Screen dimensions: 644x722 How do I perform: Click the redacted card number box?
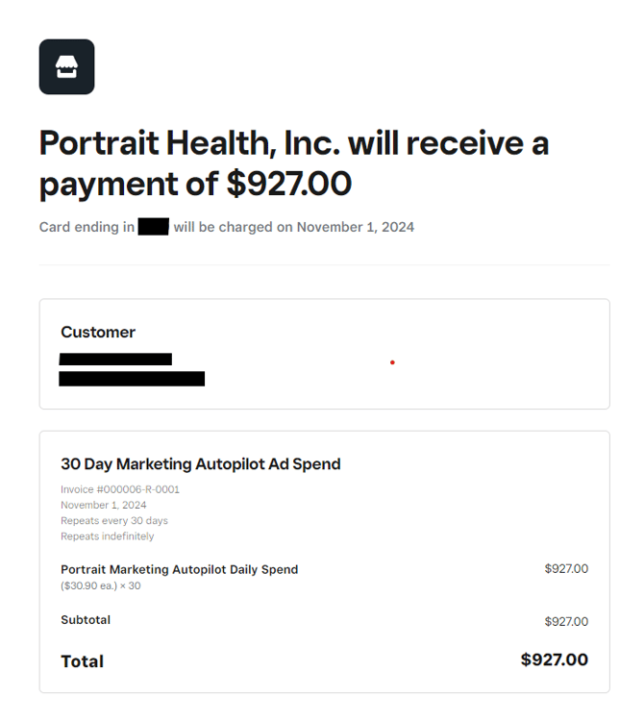pyautogui.click(x=153, y=227)
